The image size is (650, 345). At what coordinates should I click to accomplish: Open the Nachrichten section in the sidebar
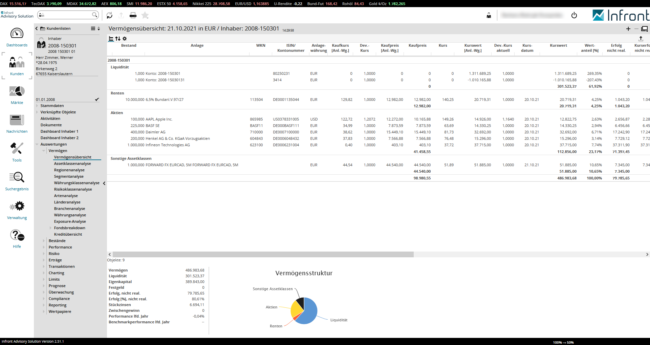(x=17, y=124)
